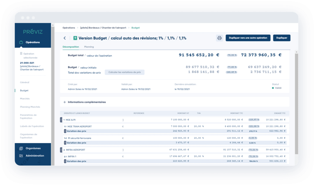Collapse Variation des prix under INFRA 1

tap(65, 161)
